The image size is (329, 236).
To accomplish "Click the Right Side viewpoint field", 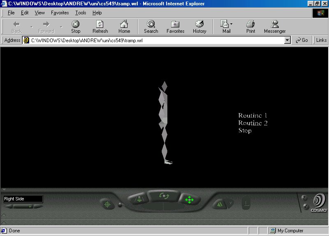I will point(23,199).
